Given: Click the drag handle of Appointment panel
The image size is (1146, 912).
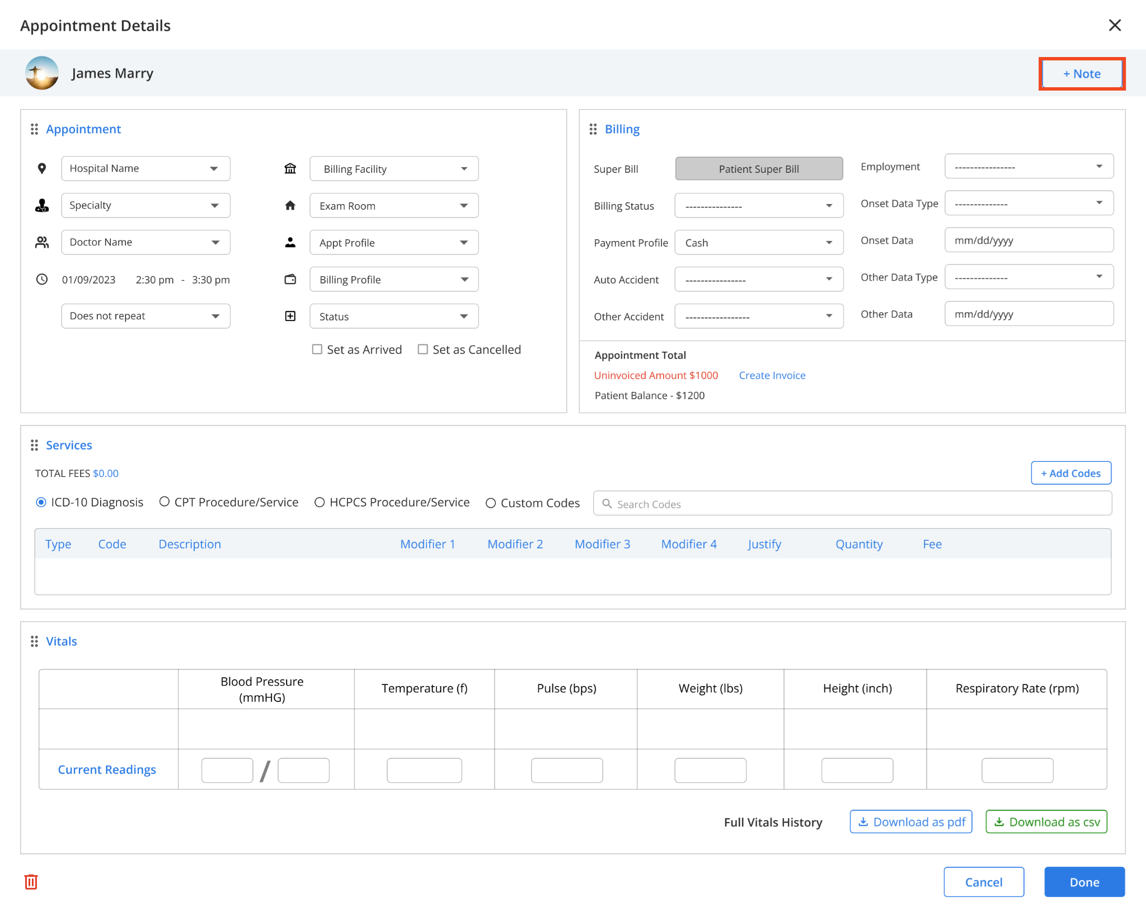Looking at the screenshot, I should [x=34, y=129].
